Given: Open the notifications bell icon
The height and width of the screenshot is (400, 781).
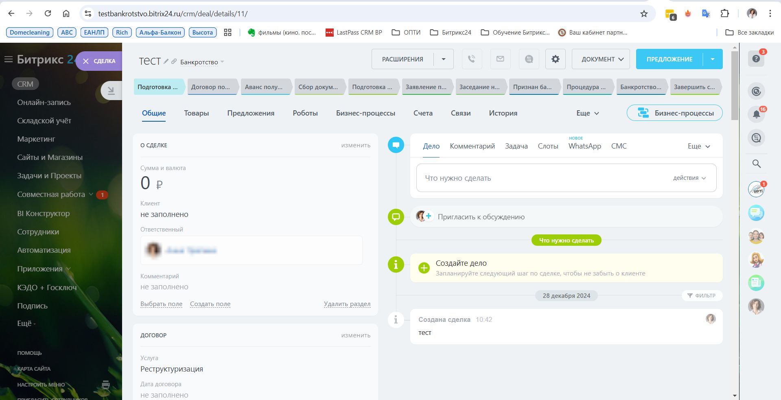Looking at the screenshot, I should click(756, 114).
